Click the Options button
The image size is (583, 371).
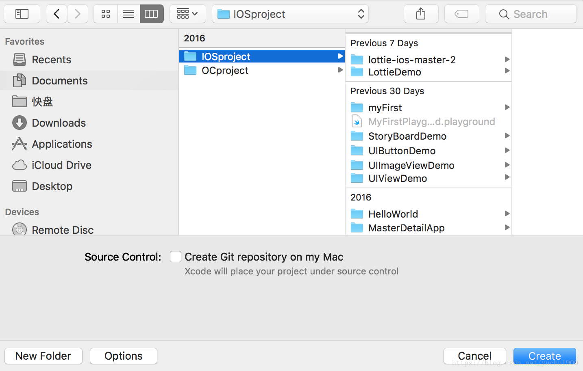[124, 356]
